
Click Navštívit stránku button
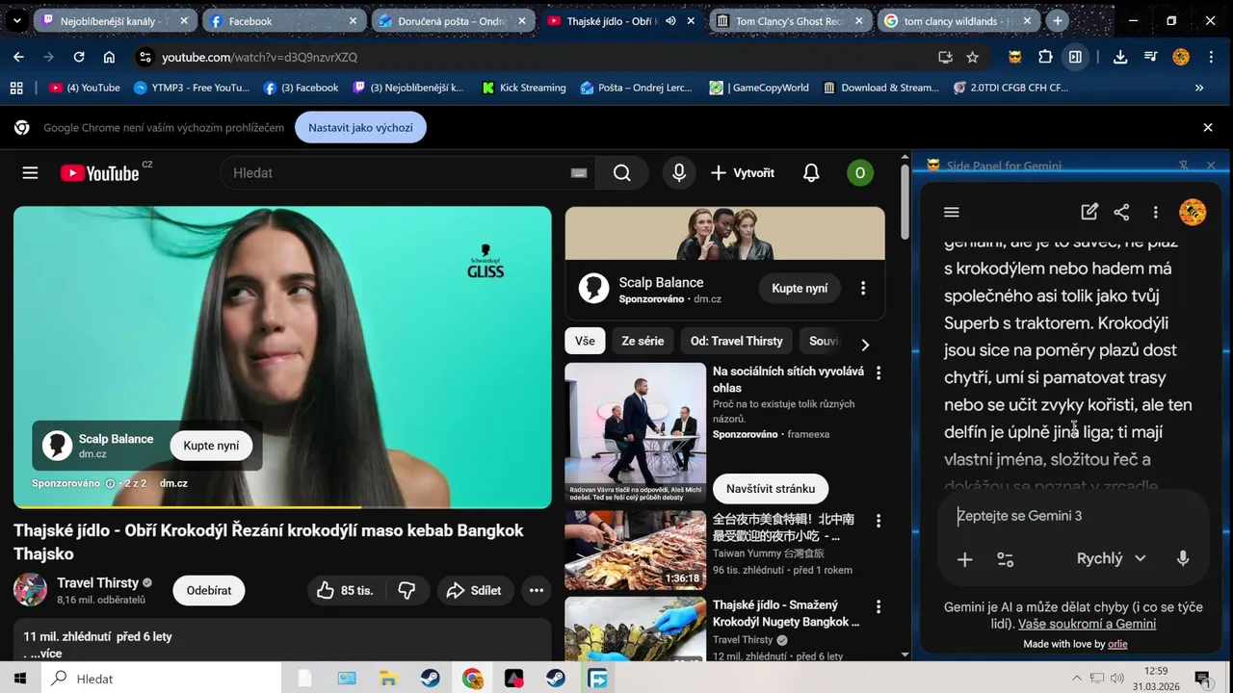pyautogui.click(x=771, y=488)
